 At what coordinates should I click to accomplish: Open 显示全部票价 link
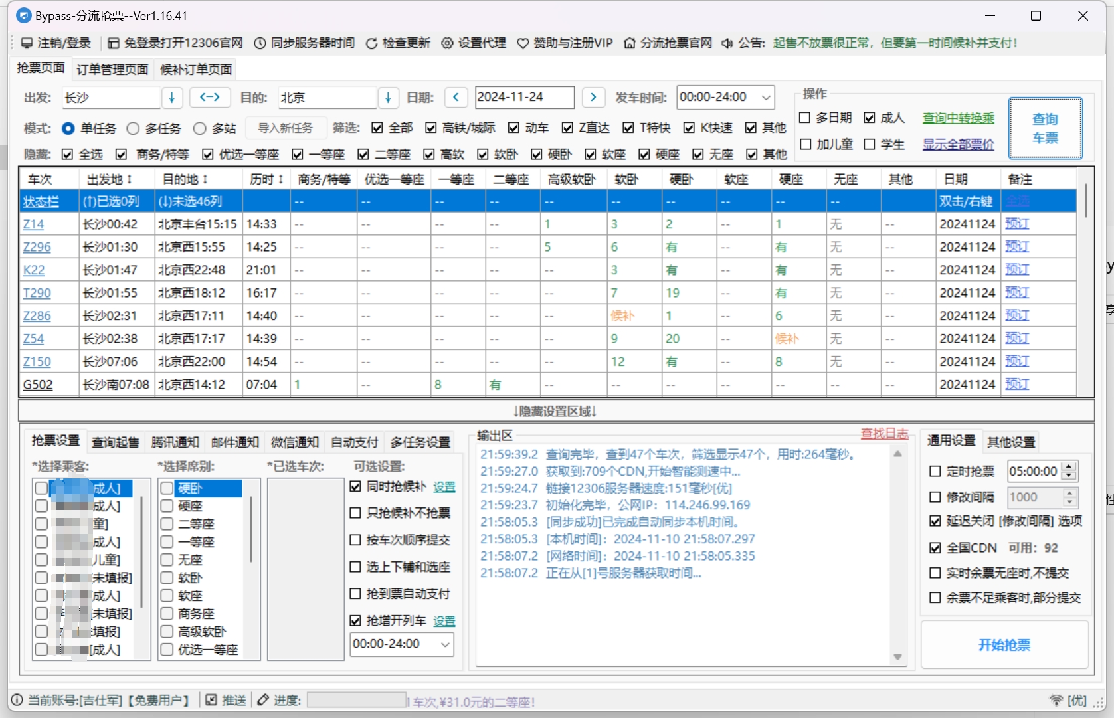[x=959, y=145]
